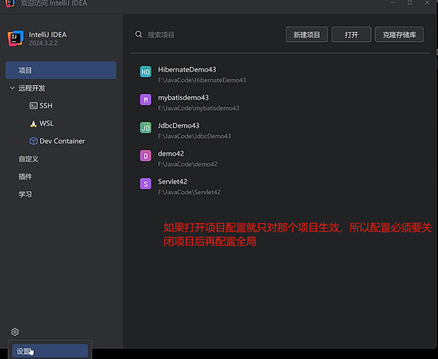Select the 远程开发 sidebar label
The width and height of the screenshot is (438, 359).
pos(32,88)
